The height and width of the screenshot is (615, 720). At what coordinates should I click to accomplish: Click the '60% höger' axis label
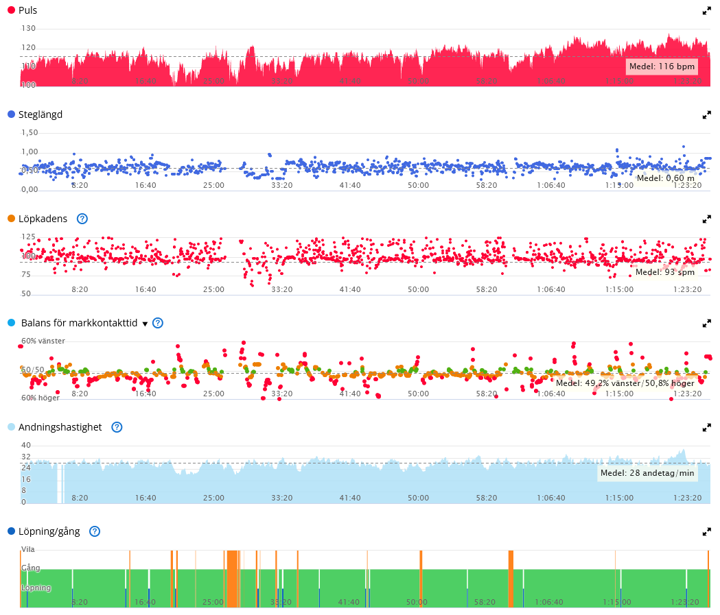tap(40, 398)
